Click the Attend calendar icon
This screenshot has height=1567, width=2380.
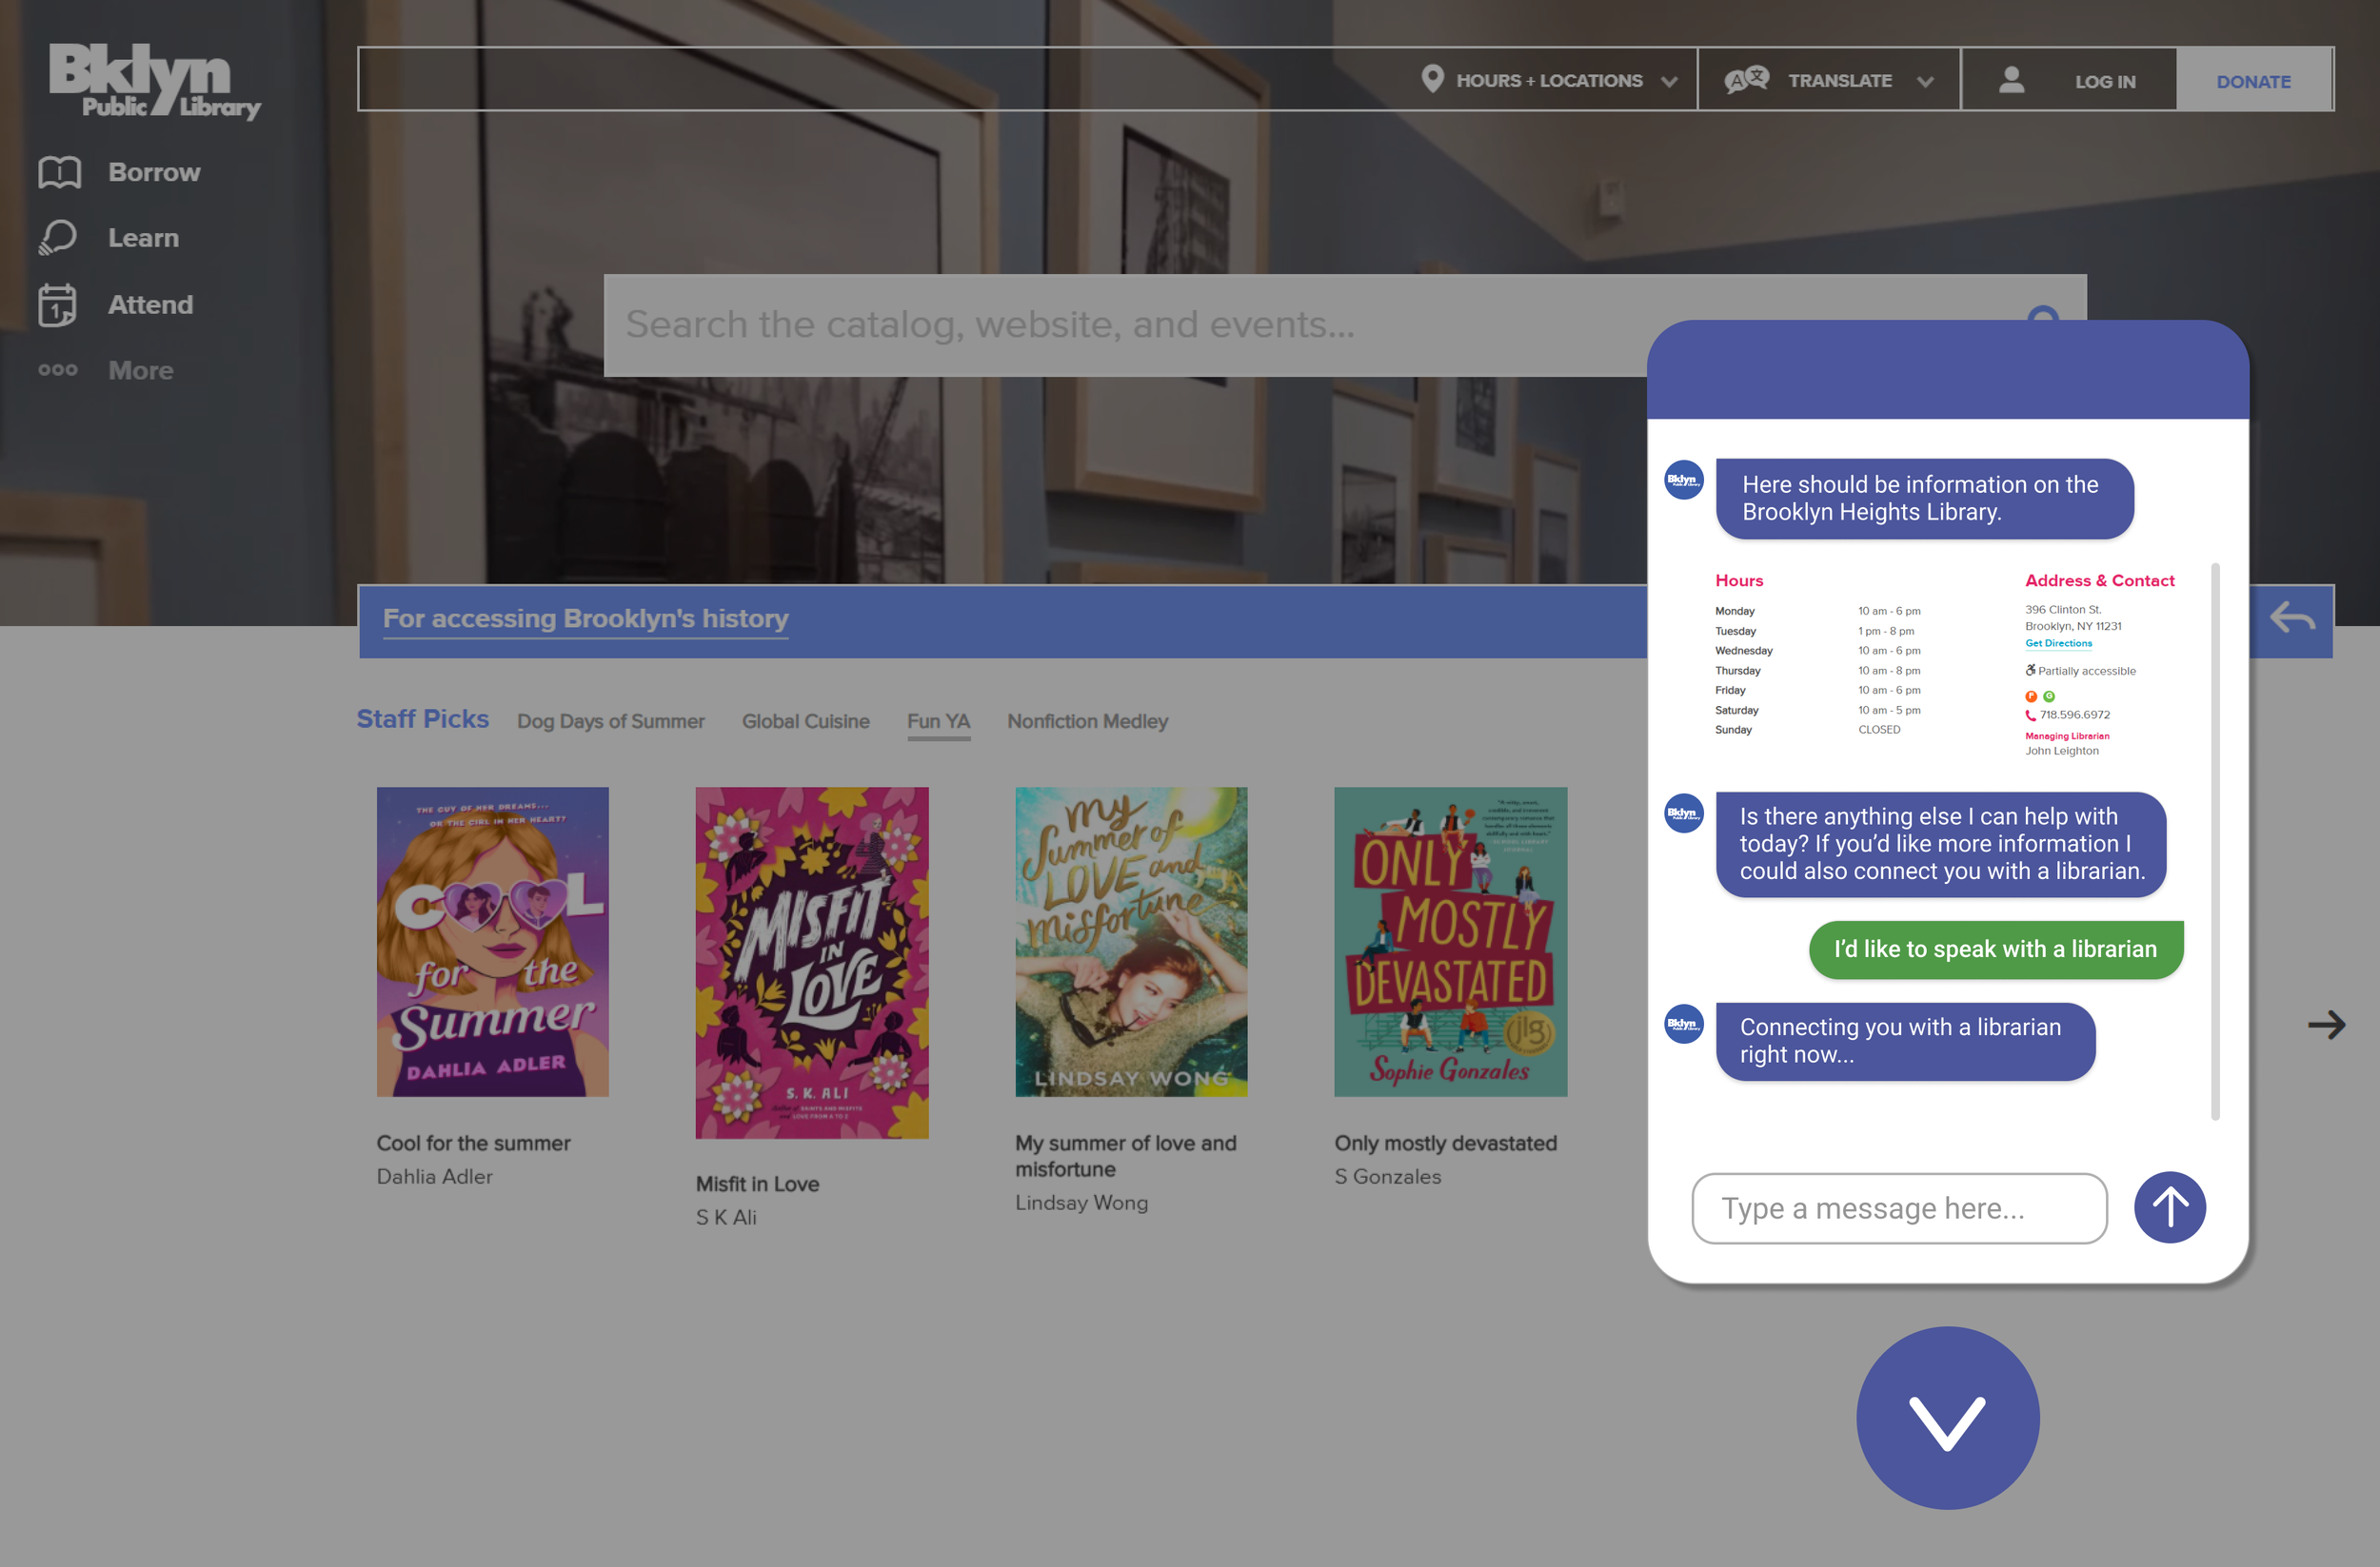pos(57,304)
